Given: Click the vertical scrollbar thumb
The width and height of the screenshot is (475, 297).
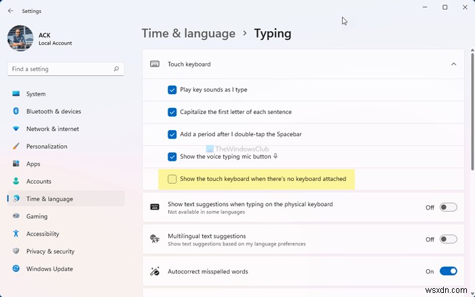Looking at the screenshot, I should (472, 112).
